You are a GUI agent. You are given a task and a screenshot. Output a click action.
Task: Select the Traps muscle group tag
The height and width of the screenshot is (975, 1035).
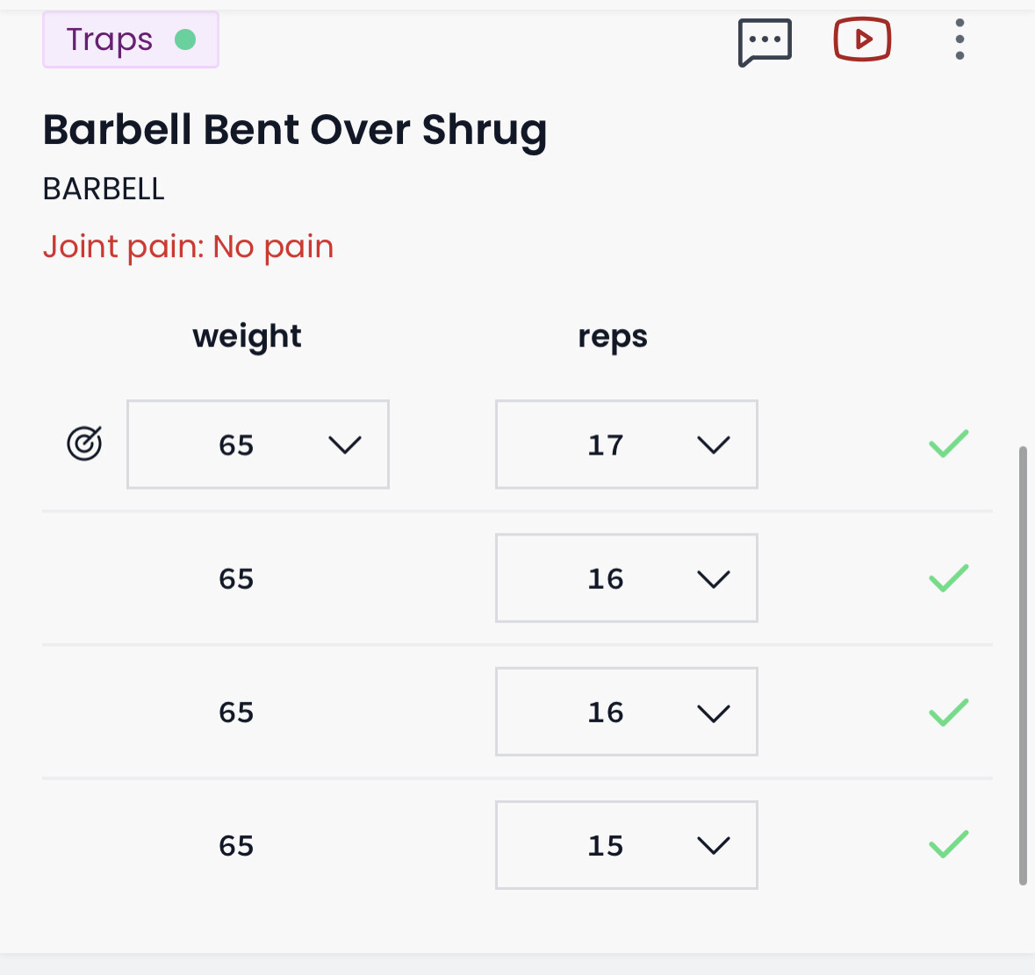(x=111, y=39)
